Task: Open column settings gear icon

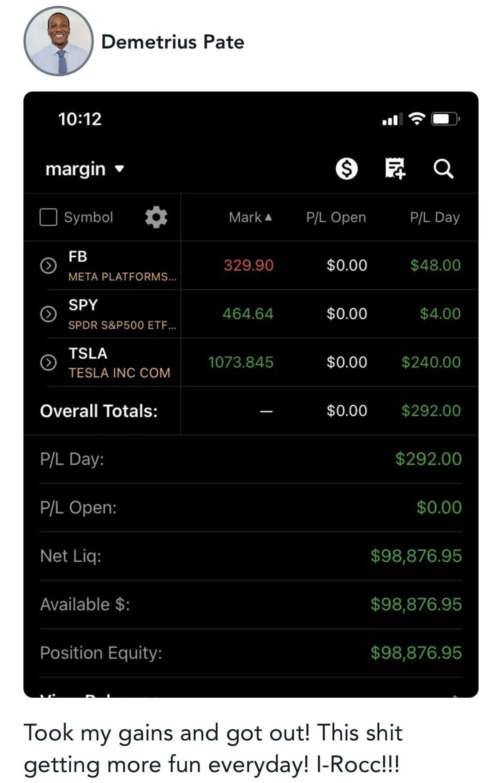Action: point(156,217)
